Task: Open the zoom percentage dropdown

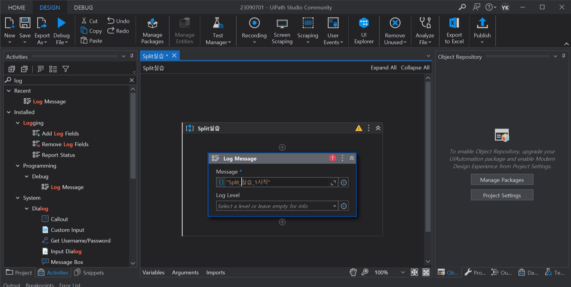Action: [x=403, y=272]
